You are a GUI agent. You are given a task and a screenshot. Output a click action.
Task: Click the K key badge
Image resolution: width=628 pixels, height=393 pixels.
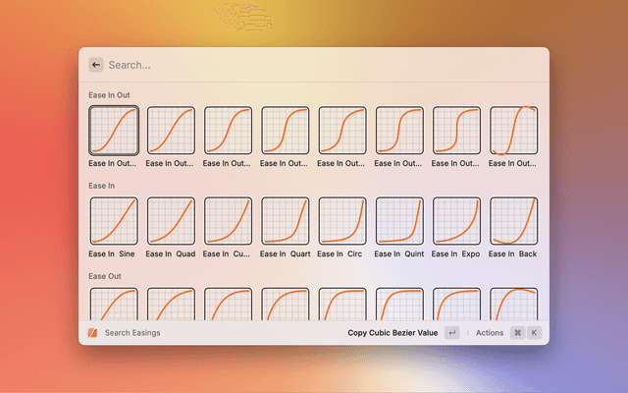pyautogui.click(x=535, y=333)
